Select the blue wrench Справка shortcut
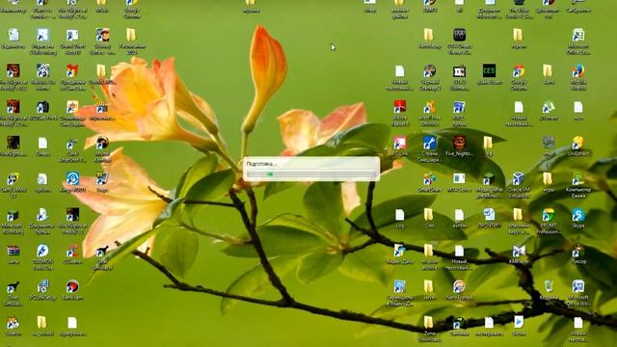 [x=429, y=143]
